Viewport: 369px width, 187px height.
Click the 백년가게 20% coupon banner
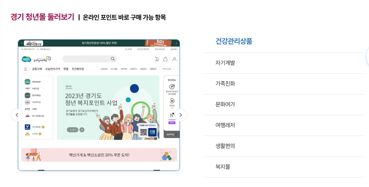coord(99,155)
